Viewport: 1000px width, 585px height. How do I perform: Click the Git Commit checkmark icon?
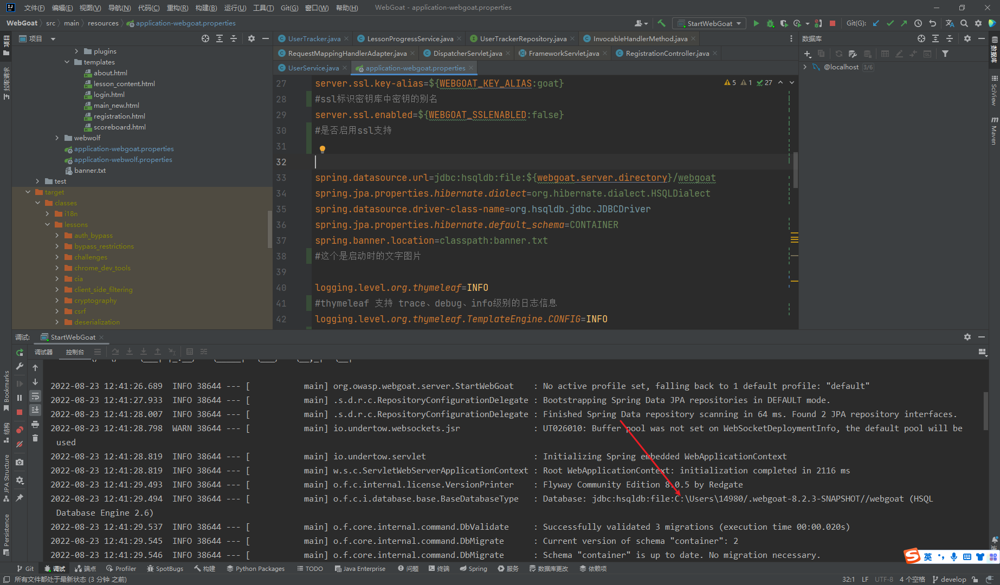coord(890,23)
